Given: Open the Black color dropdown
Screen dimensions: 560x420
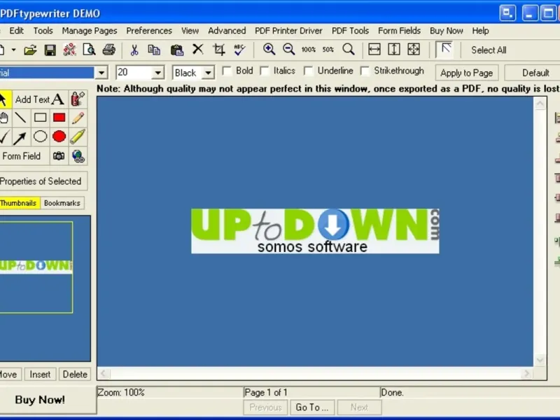Looking at the screenshot, I should [x=208, y=73].
